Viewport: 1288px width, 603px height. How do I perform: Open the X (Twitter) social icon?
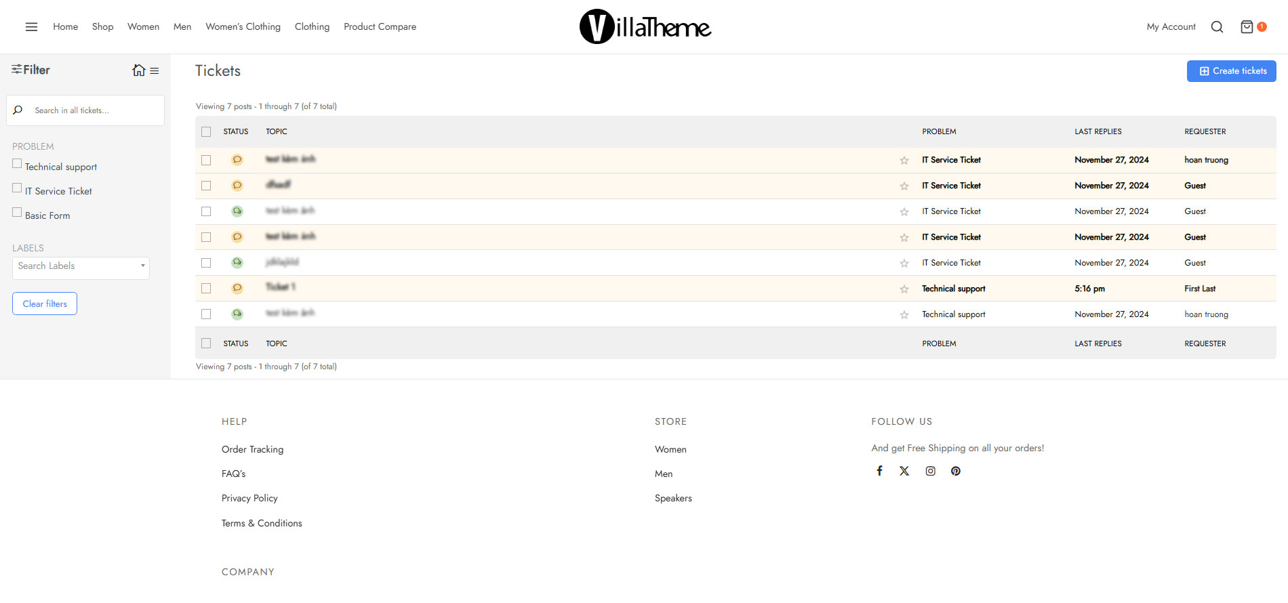coord(904,471)
